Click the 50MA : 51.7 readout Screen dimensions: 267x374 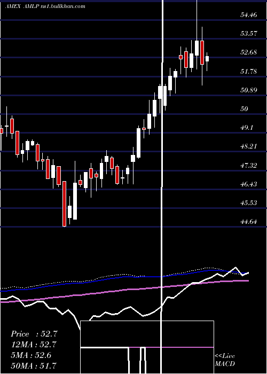[x=34, y=365]
